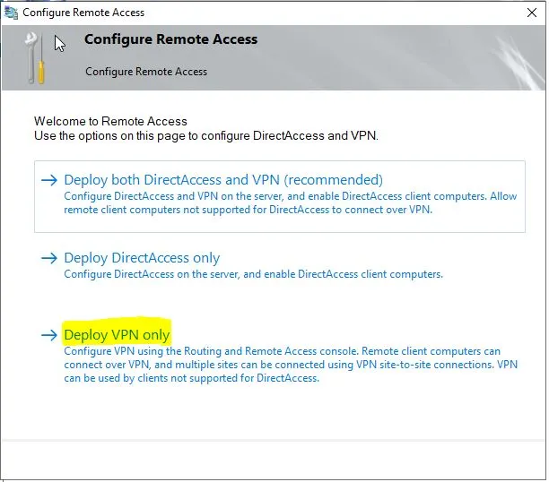Click the description under Deploy DirectAccess only
Image resolution: width=549 pixels, height=482 pixels.
pos(253,274)
